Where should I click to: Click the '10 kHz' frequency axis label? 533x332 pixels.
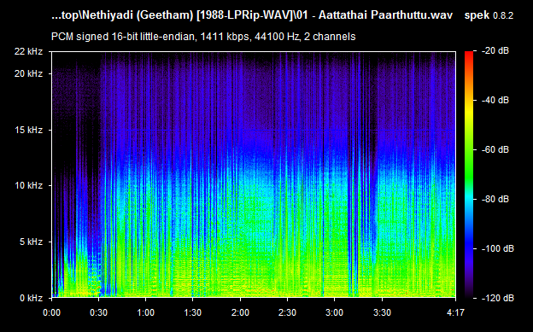tap(28, 185)
